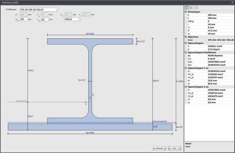Collapse the Afmetingen section
The image size is (235, 153).
[x=186, y=12]
